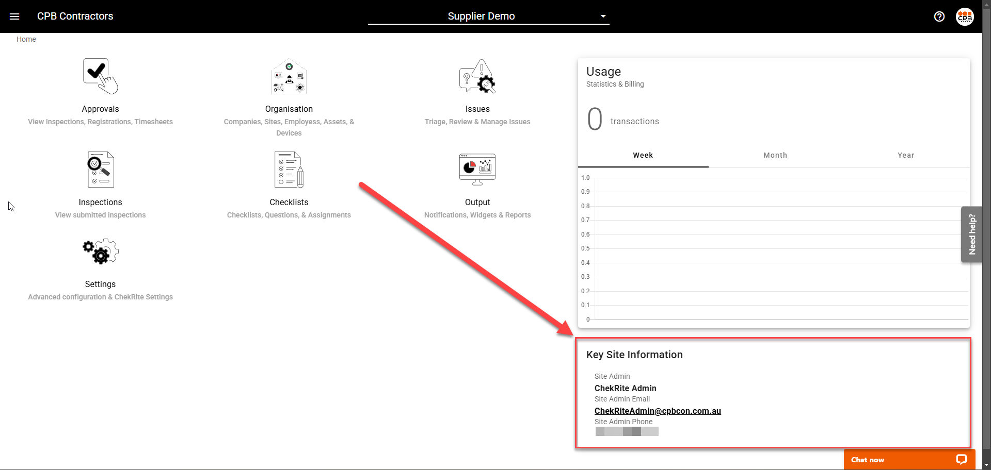Screen dimensions: 991x470
Task: Click the Statistics & Billing subtitle
Action: point(615,84)
